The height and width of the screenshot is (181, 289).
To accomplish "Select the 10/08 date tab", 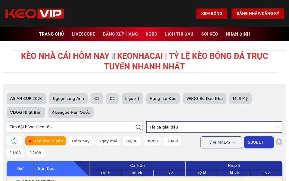I will coord(172,141).
